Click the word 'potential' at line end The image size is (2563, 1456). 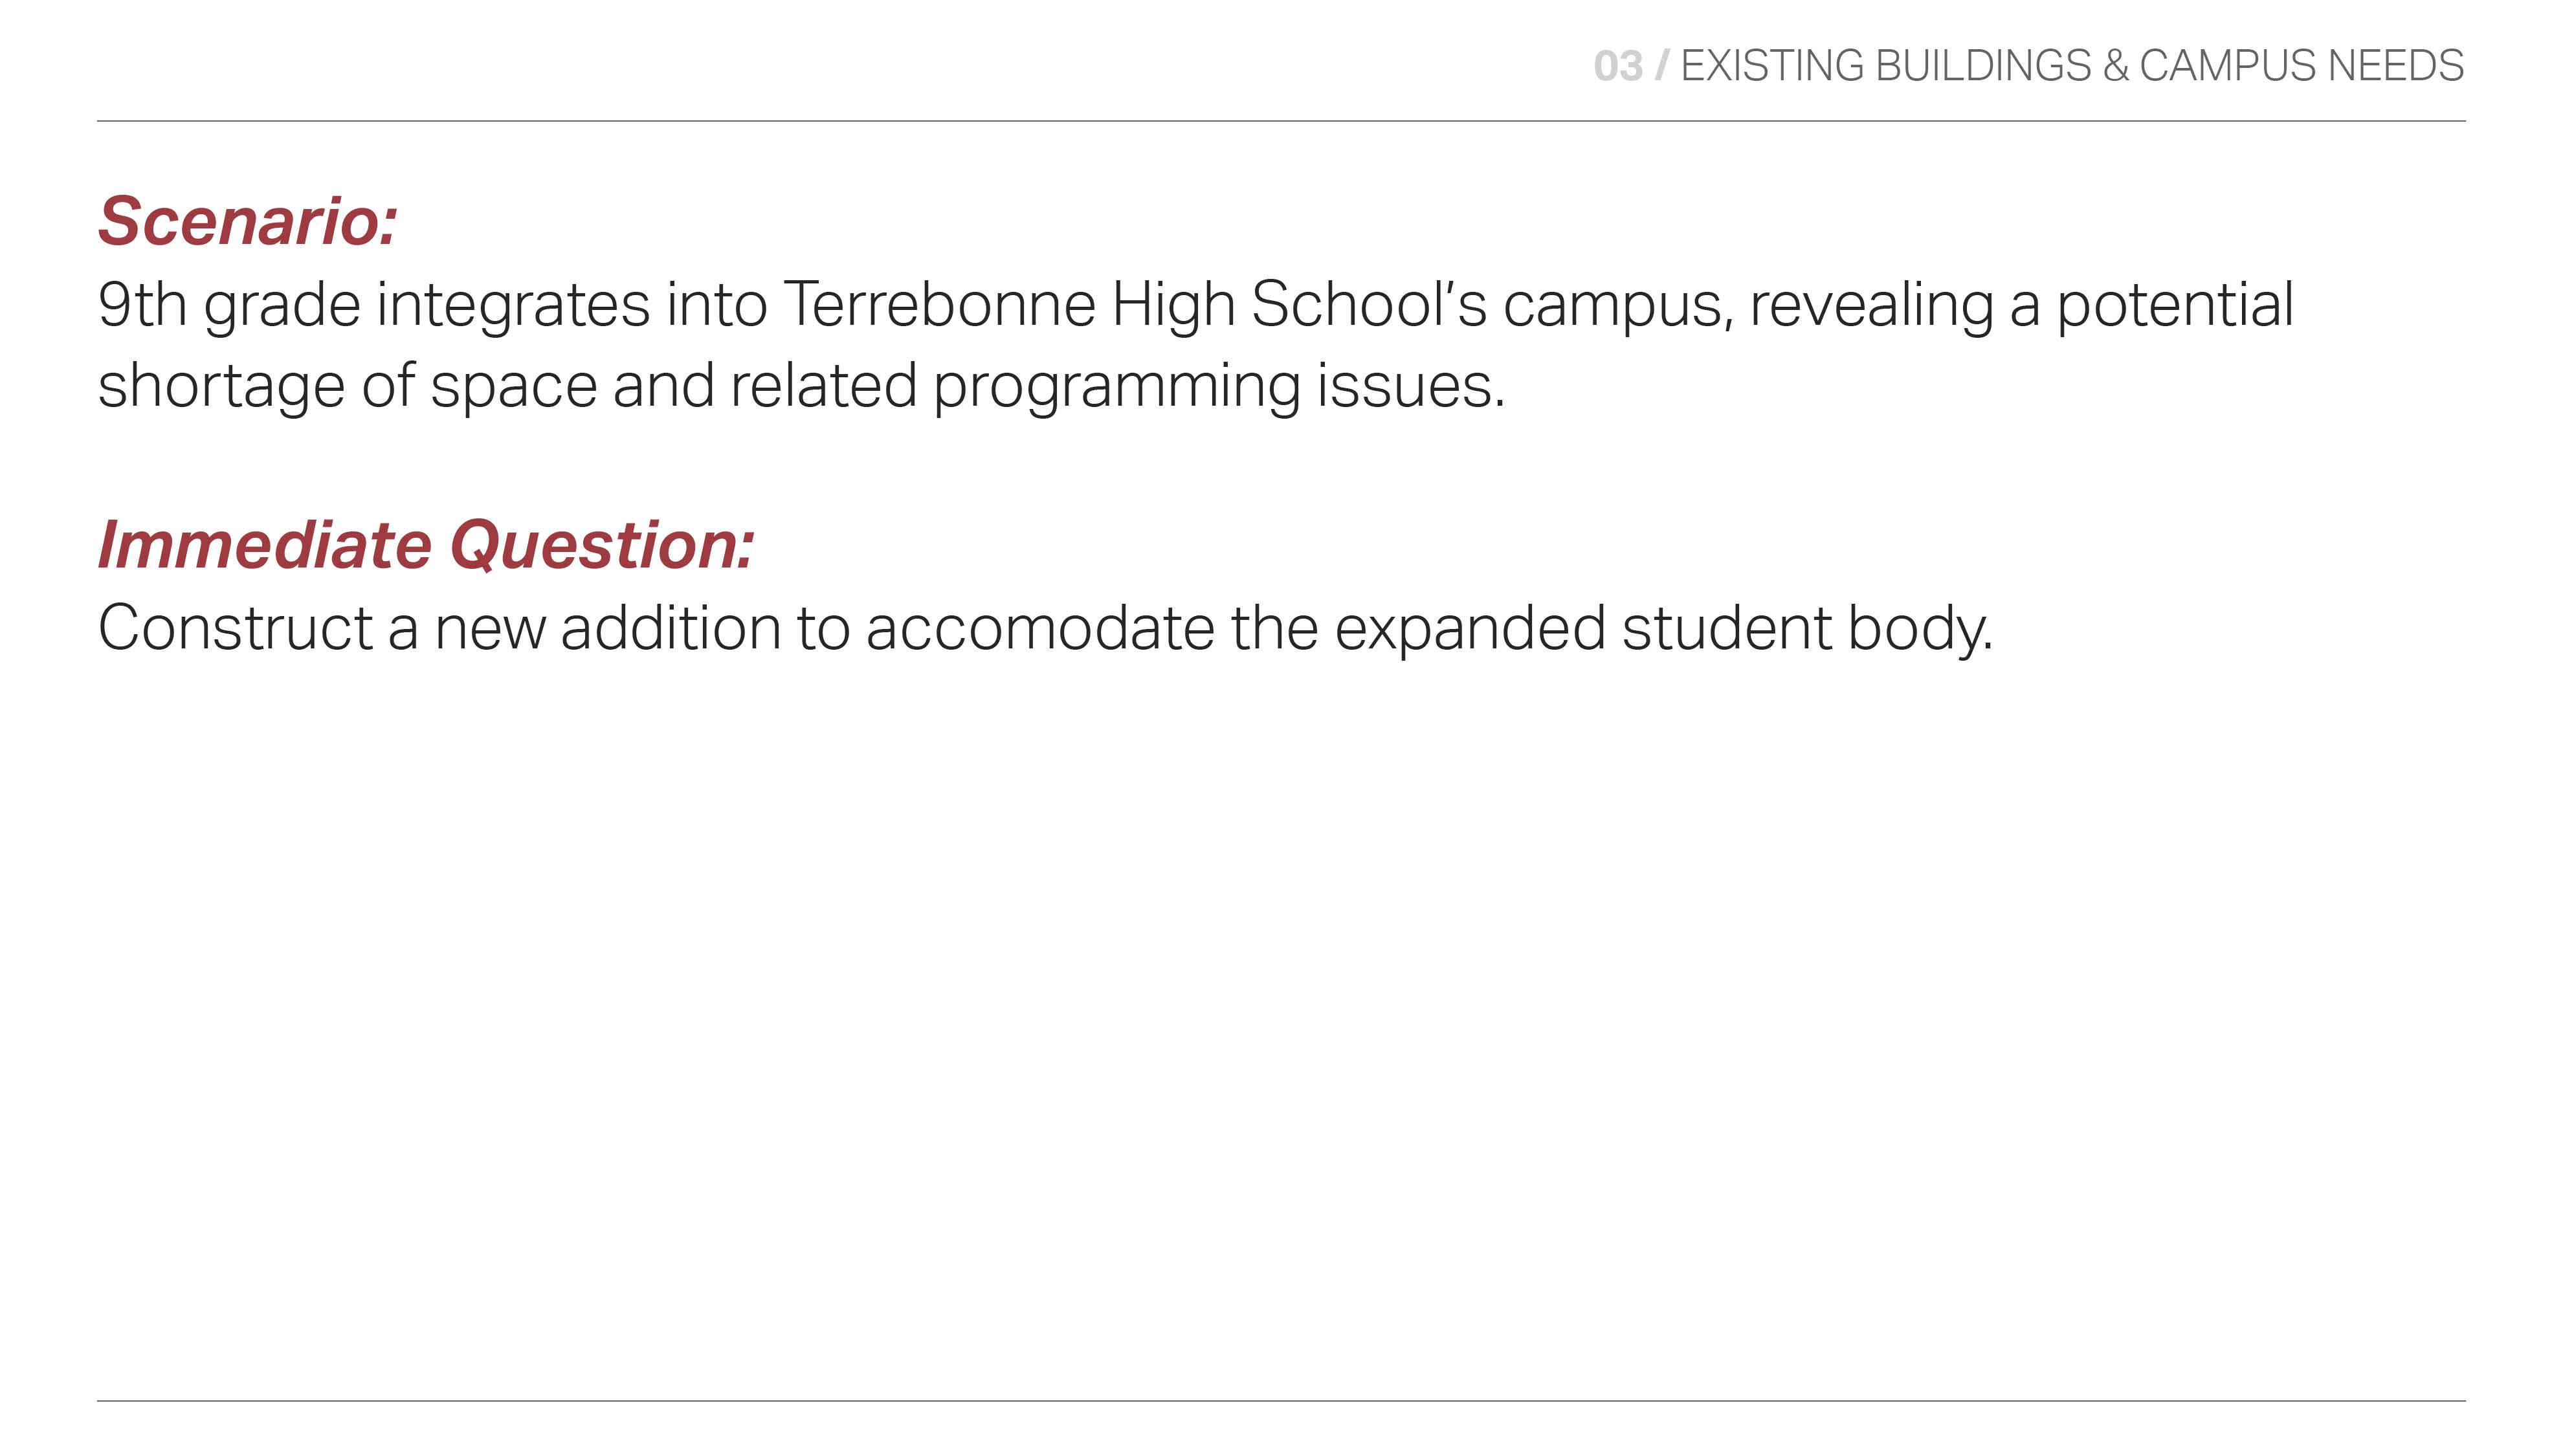tap(2174, 304)
